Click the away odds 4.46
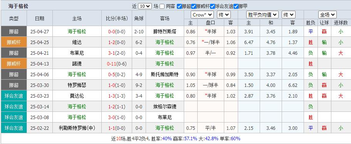 [x=293, y=53]
